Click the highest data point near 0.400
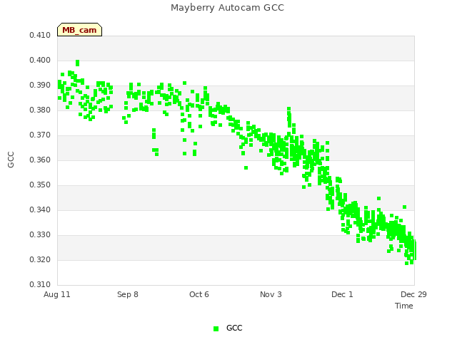Screen dimensions: 457x342 click(77, 62)
